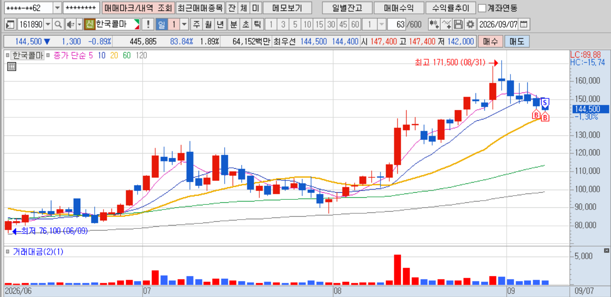
Task: Switch chart to tick 틱 period
Action: [258, 24]
